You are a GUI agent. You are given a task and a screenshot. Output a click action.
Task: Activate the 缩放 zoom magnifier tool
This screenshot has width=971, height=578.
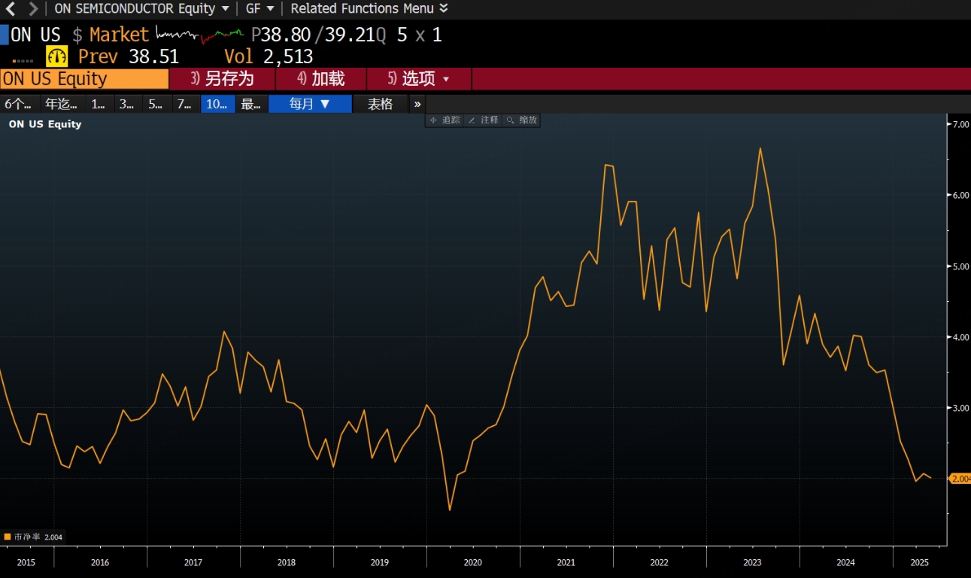click(x=521, y=120)
